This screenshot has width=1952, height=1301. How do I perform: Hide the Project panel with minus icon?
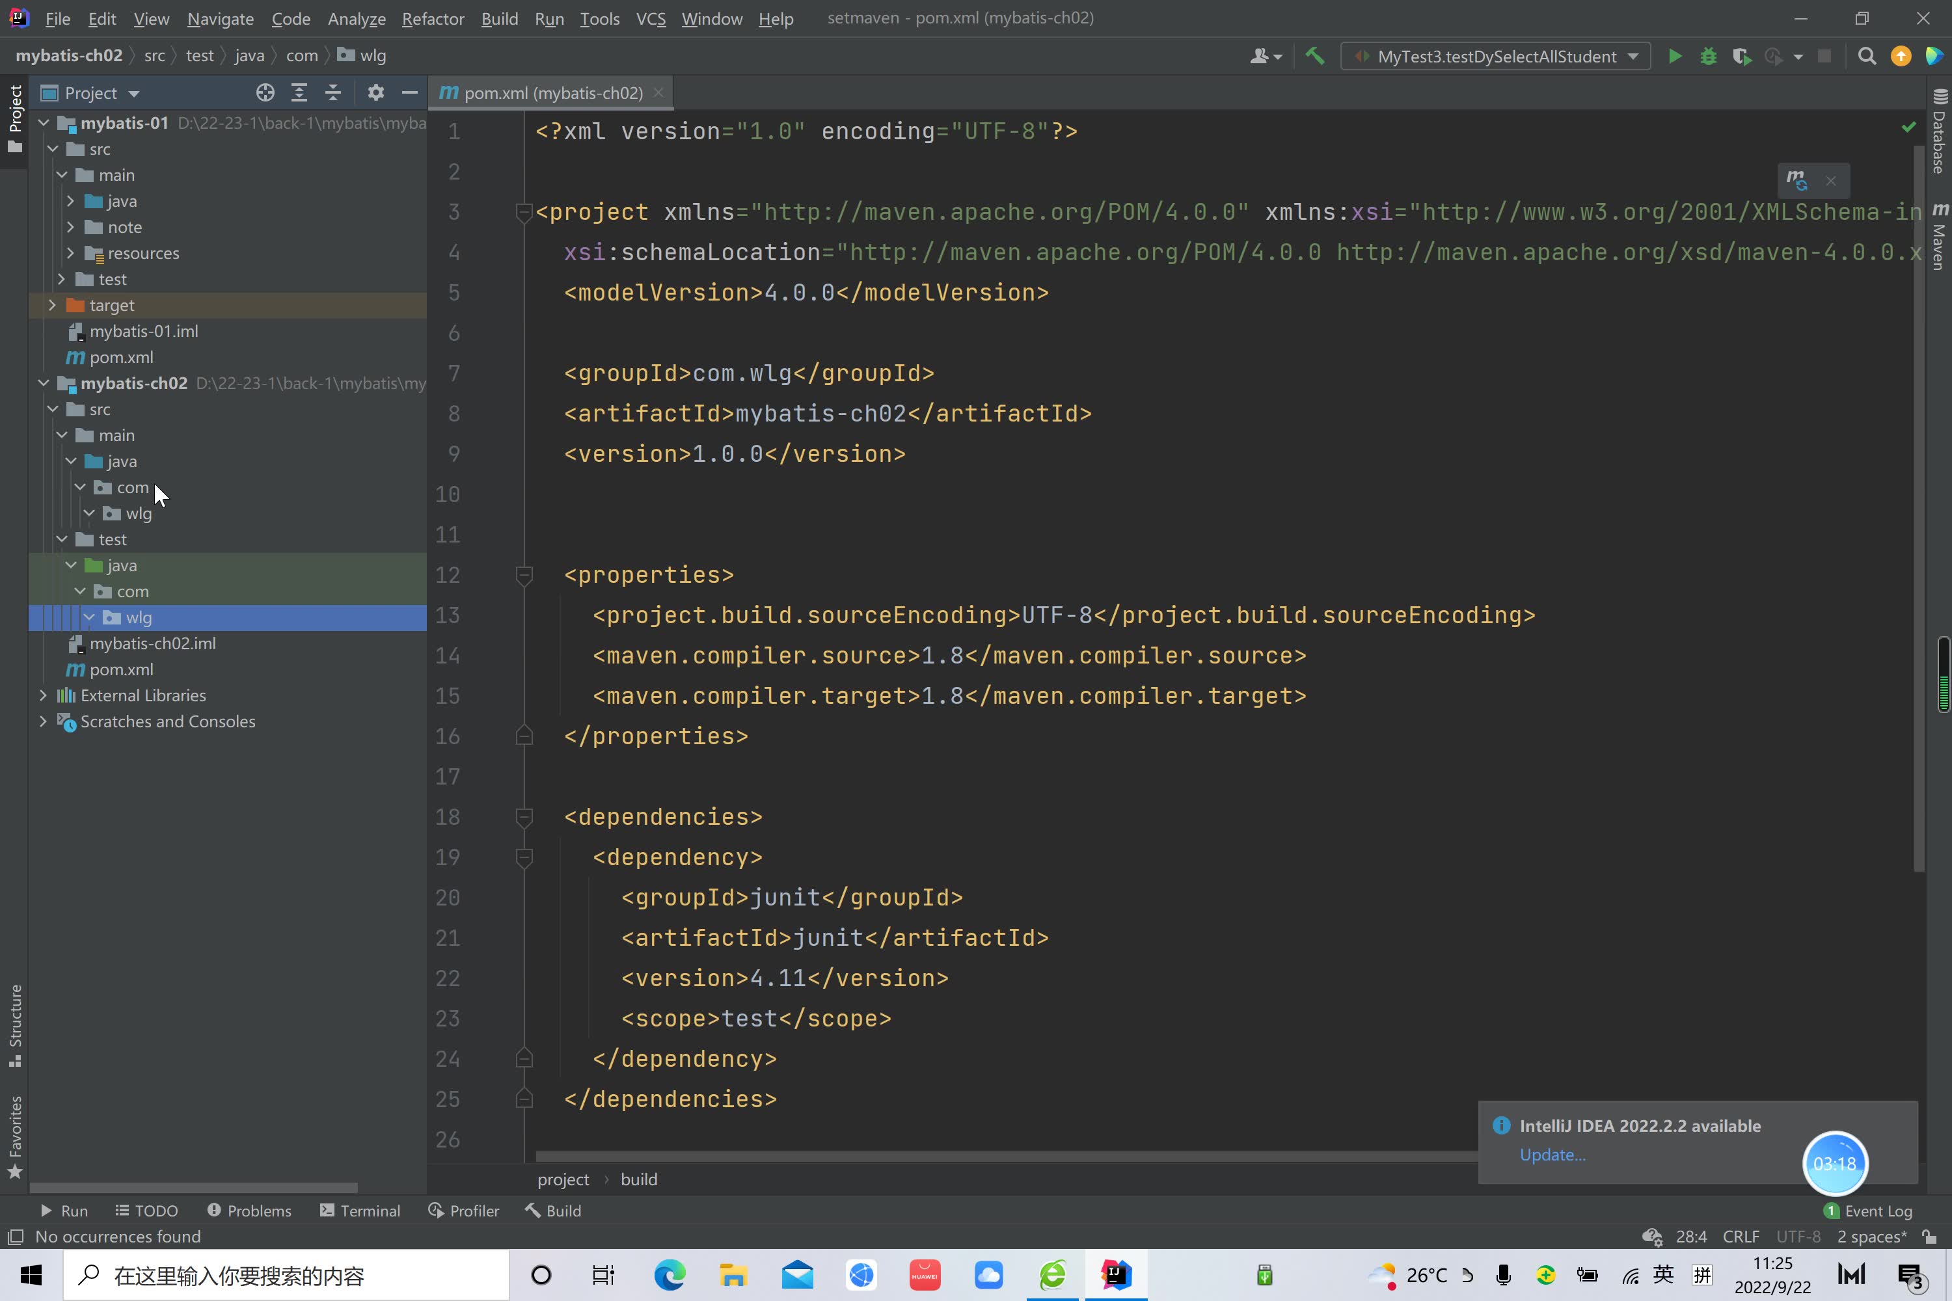coord(409,92)
